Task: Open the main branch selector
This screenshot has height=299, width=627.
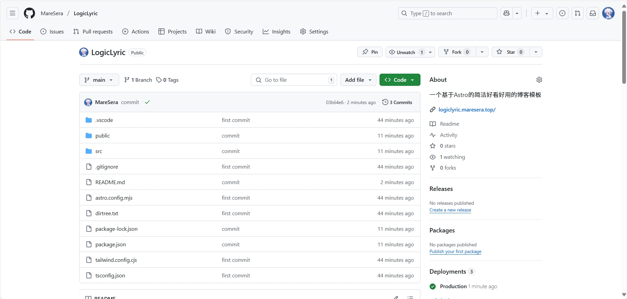Action: tap(99, 80)
